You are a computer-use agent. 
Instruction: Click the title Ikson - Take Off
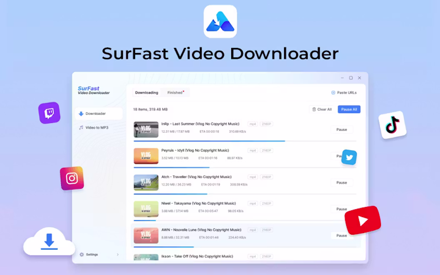tap(197, 256)
